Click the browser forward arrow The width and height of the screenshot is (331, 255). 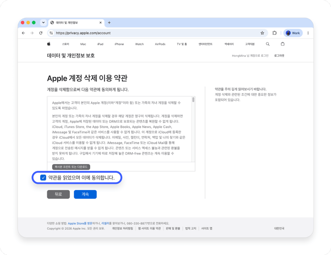(32, 33)
